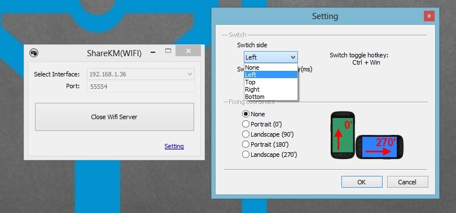Select the None fixing coordinate radio button
The width and height of the screenshot is (456, 213).
click(x=245, y=114)
